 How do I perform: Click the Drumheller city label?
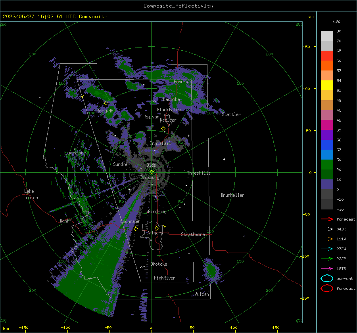coord(232,195)
